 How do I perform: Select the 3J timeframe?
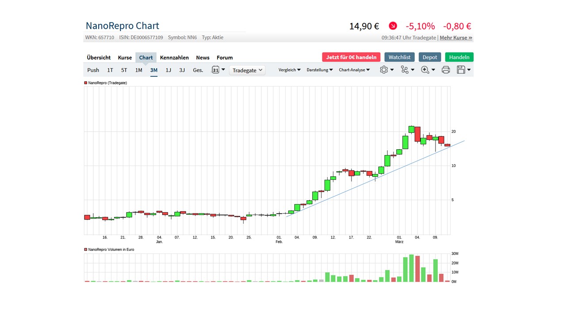(x=182, y=70)
